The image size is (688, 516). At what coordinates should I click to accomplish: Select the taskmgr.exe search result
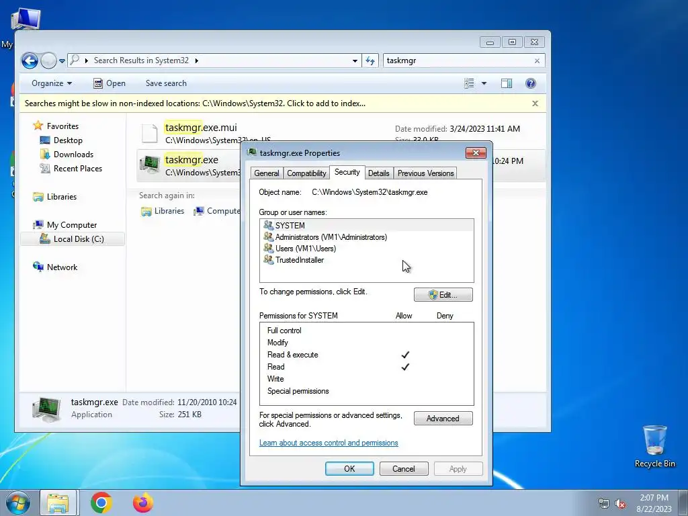coord(191,160)
